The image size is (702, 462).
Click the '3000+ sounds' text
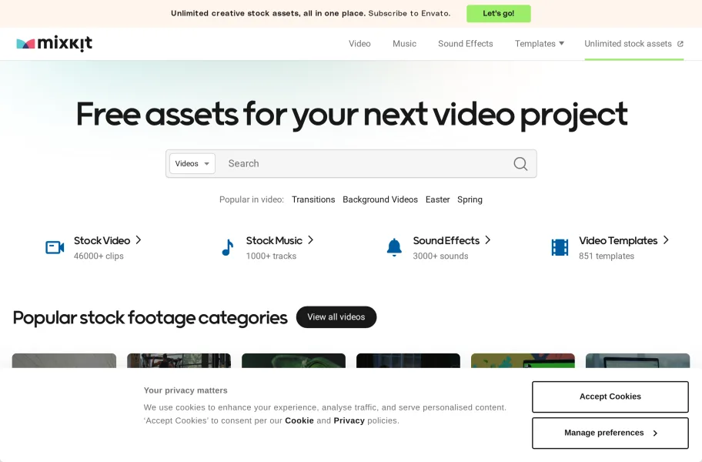[x=440, y=256]
